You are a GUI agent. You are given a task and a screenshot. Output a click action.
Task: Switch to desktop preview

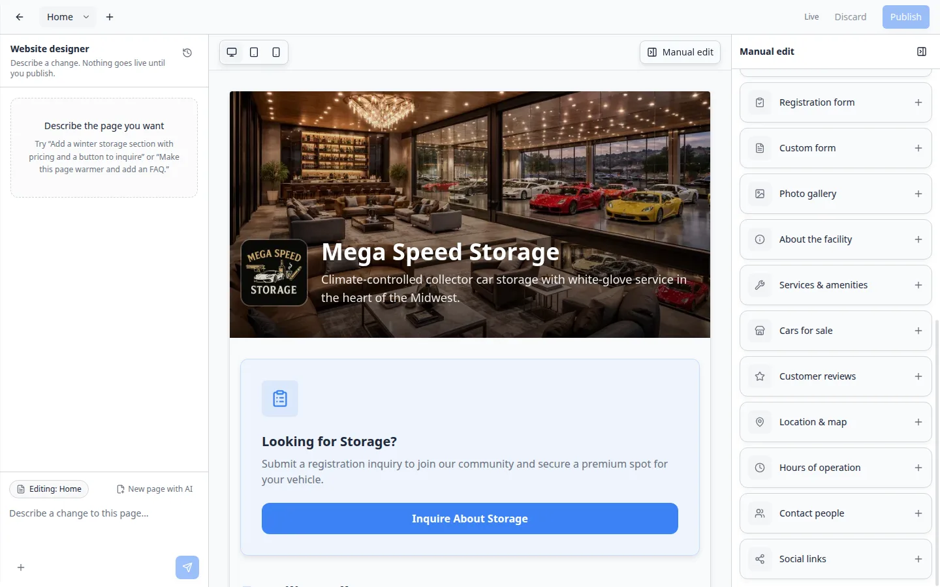coord(232,52)
